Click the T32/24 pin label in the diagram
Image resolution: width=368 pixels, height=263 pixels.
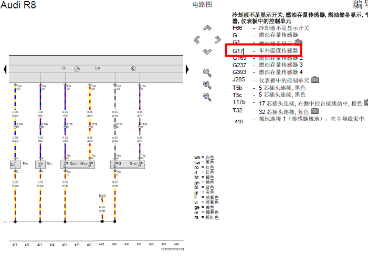point(44,87)
